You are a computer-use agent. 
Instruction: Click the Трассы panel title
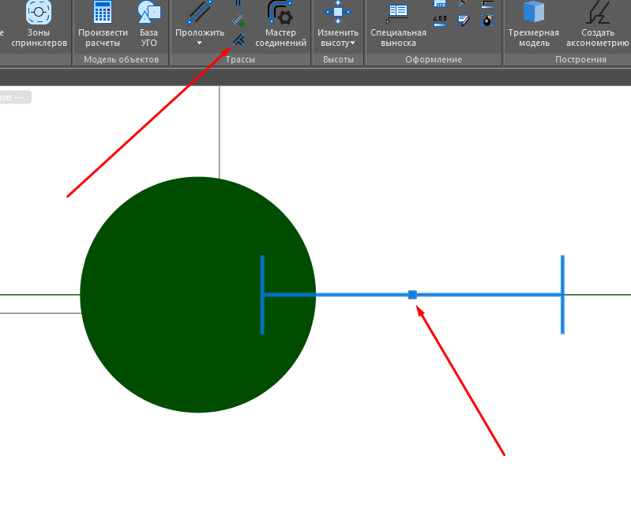tap(240, 60)
